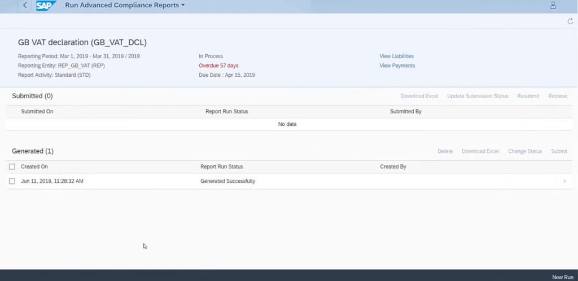Toggle the select-all checkbox in Generated table
578x281 pixels.
[12, 167]
